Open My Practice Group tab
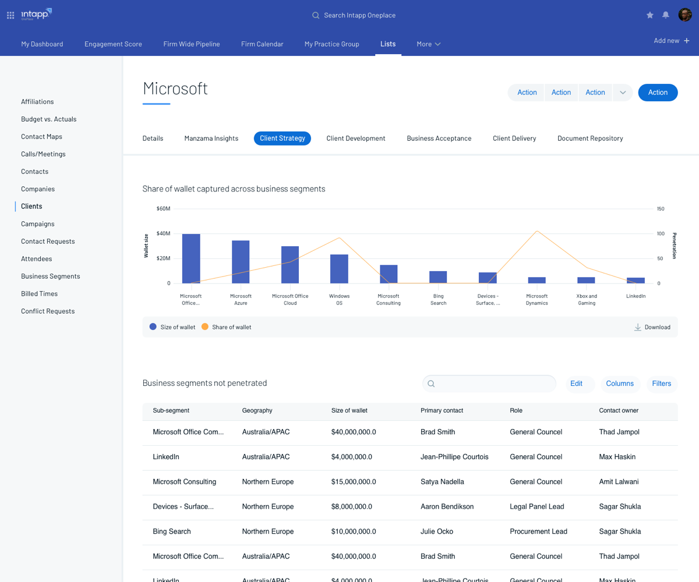This screenshot has width=699, height=582. [x=332, y=44]
